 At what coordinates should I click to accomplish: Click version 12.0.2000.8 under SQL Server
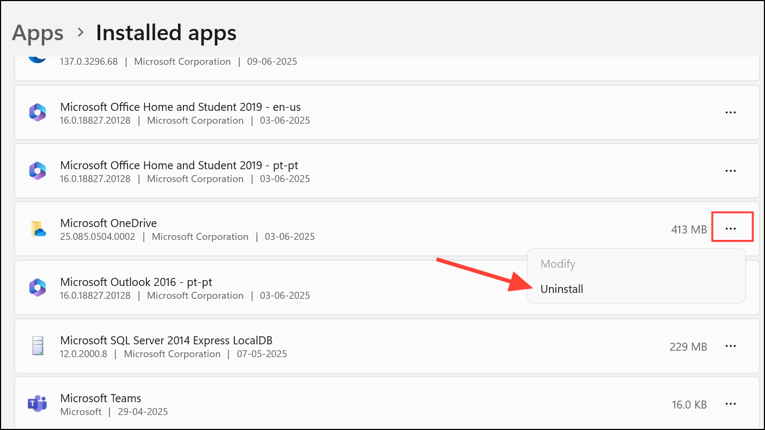84,354
